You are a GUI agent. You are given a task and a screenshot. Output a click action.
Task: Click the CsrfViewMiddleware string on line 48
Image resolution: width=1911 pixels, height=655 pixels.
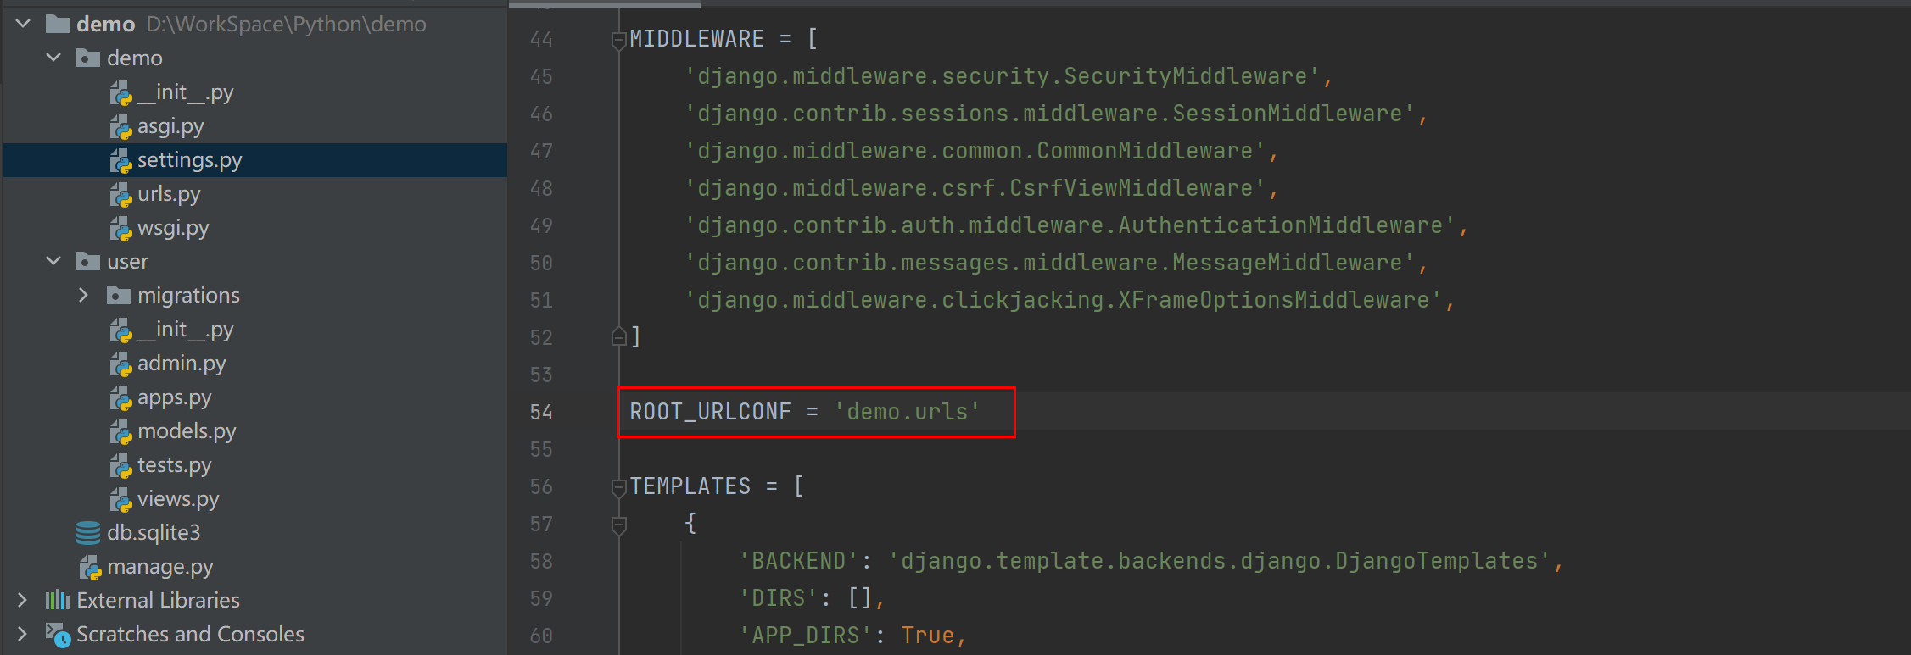pyautogui.click(x=975, y=188)
